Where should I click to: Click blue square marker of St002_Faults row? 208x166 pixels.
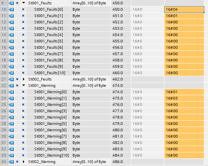tap(17, 79)
